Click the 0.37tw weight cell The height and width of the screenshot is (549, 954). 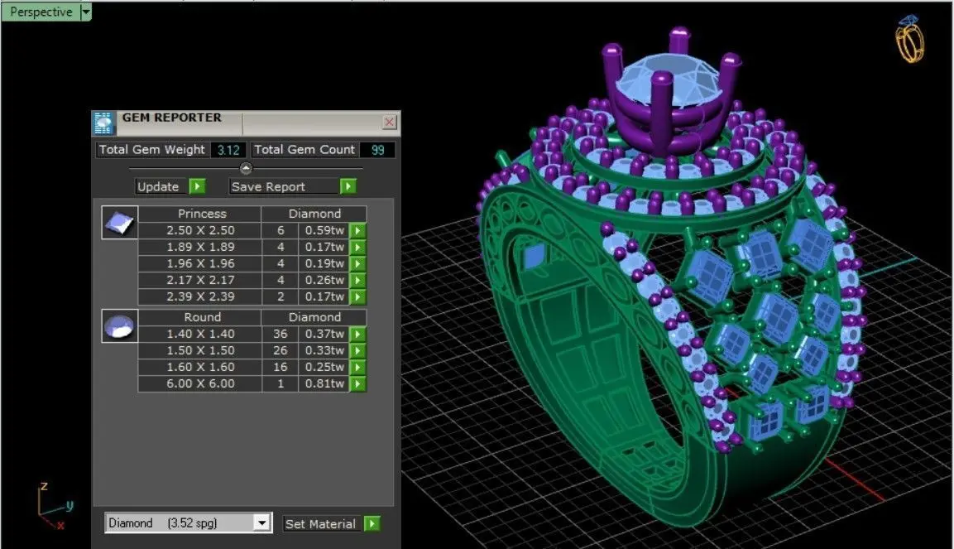point(324,335)
